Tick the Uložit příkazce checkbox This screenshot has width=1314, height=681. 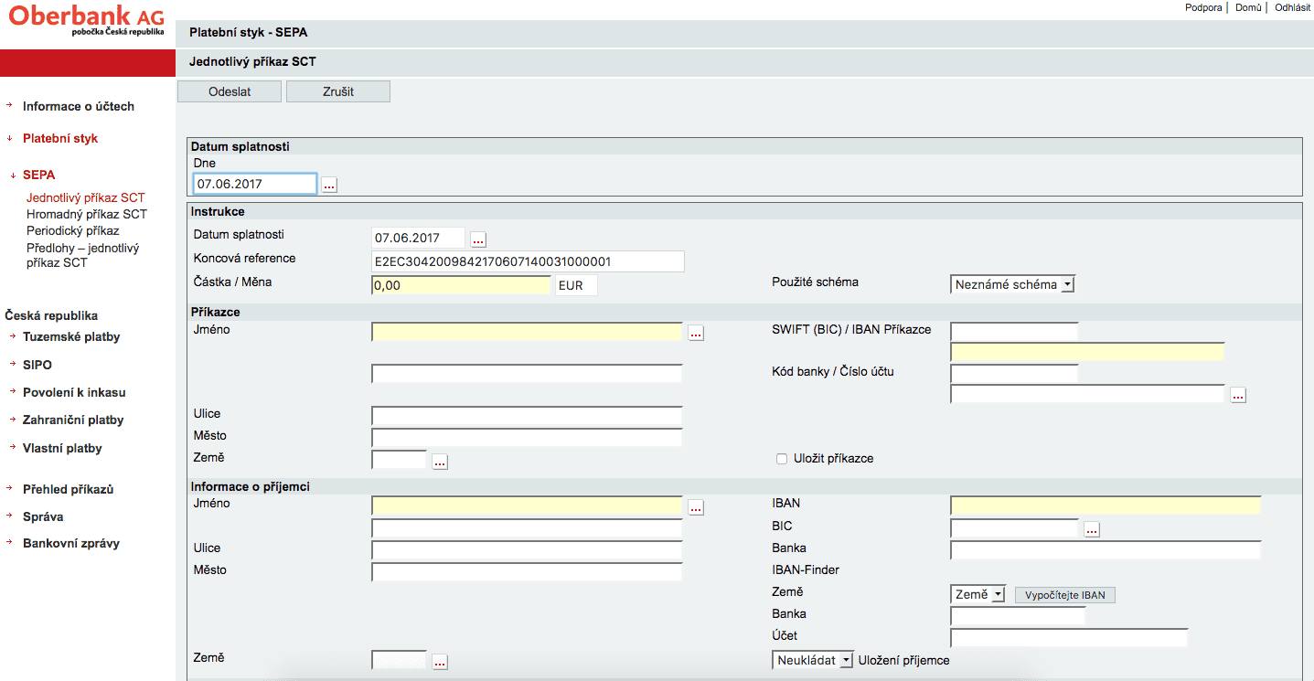point(782,459)
